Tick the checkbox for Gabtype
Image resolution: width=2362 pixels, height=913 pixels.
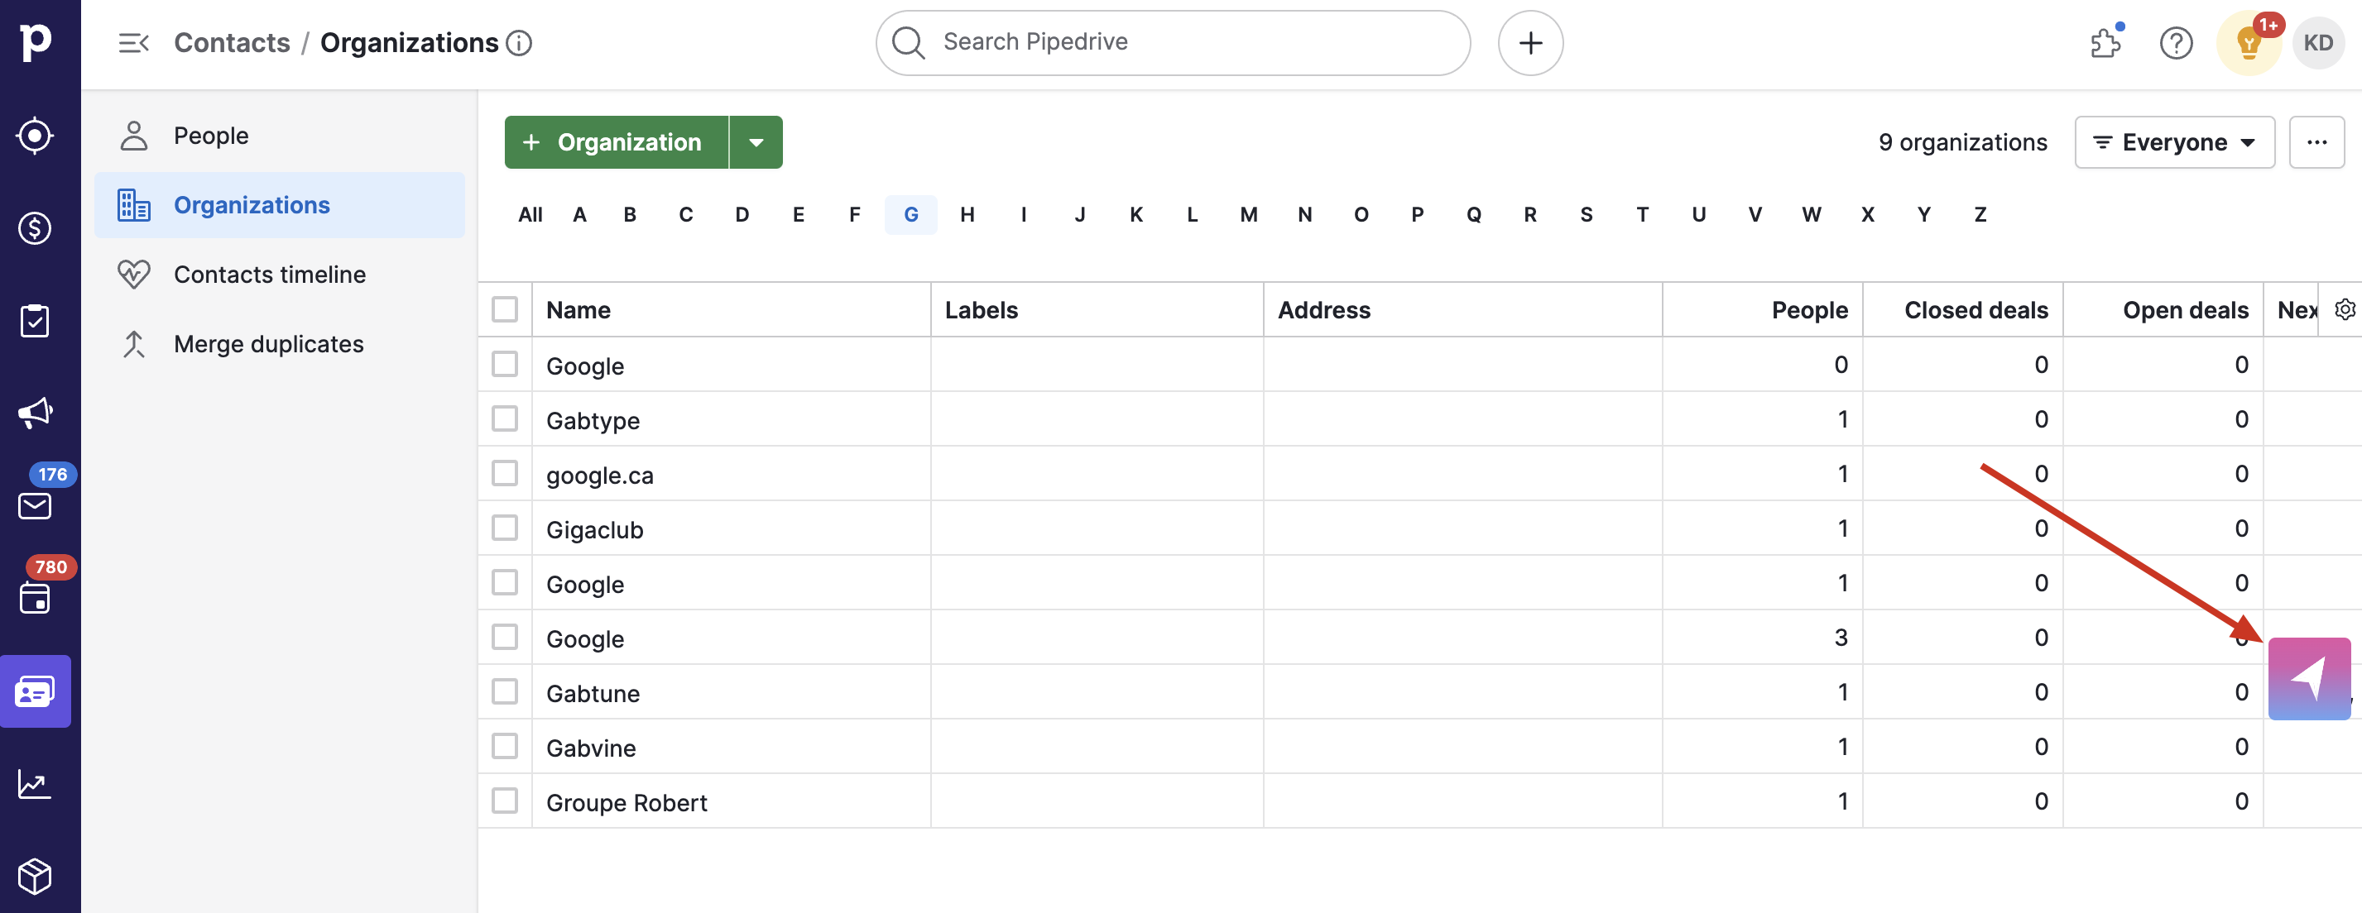coord(504,419)
